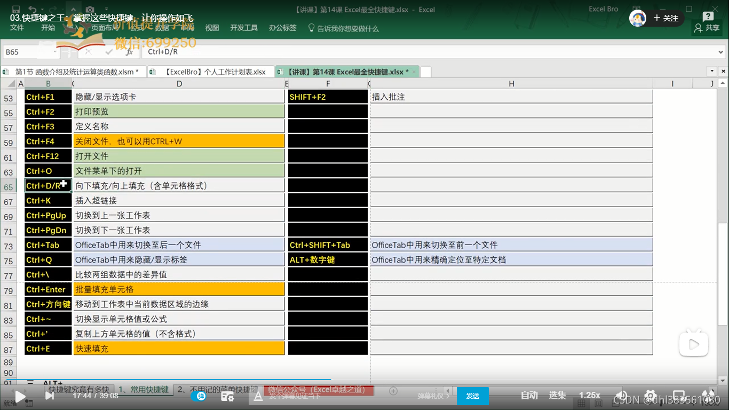Open the 弹幕礼仪 link
729x410 pixels.
[433, 396]
